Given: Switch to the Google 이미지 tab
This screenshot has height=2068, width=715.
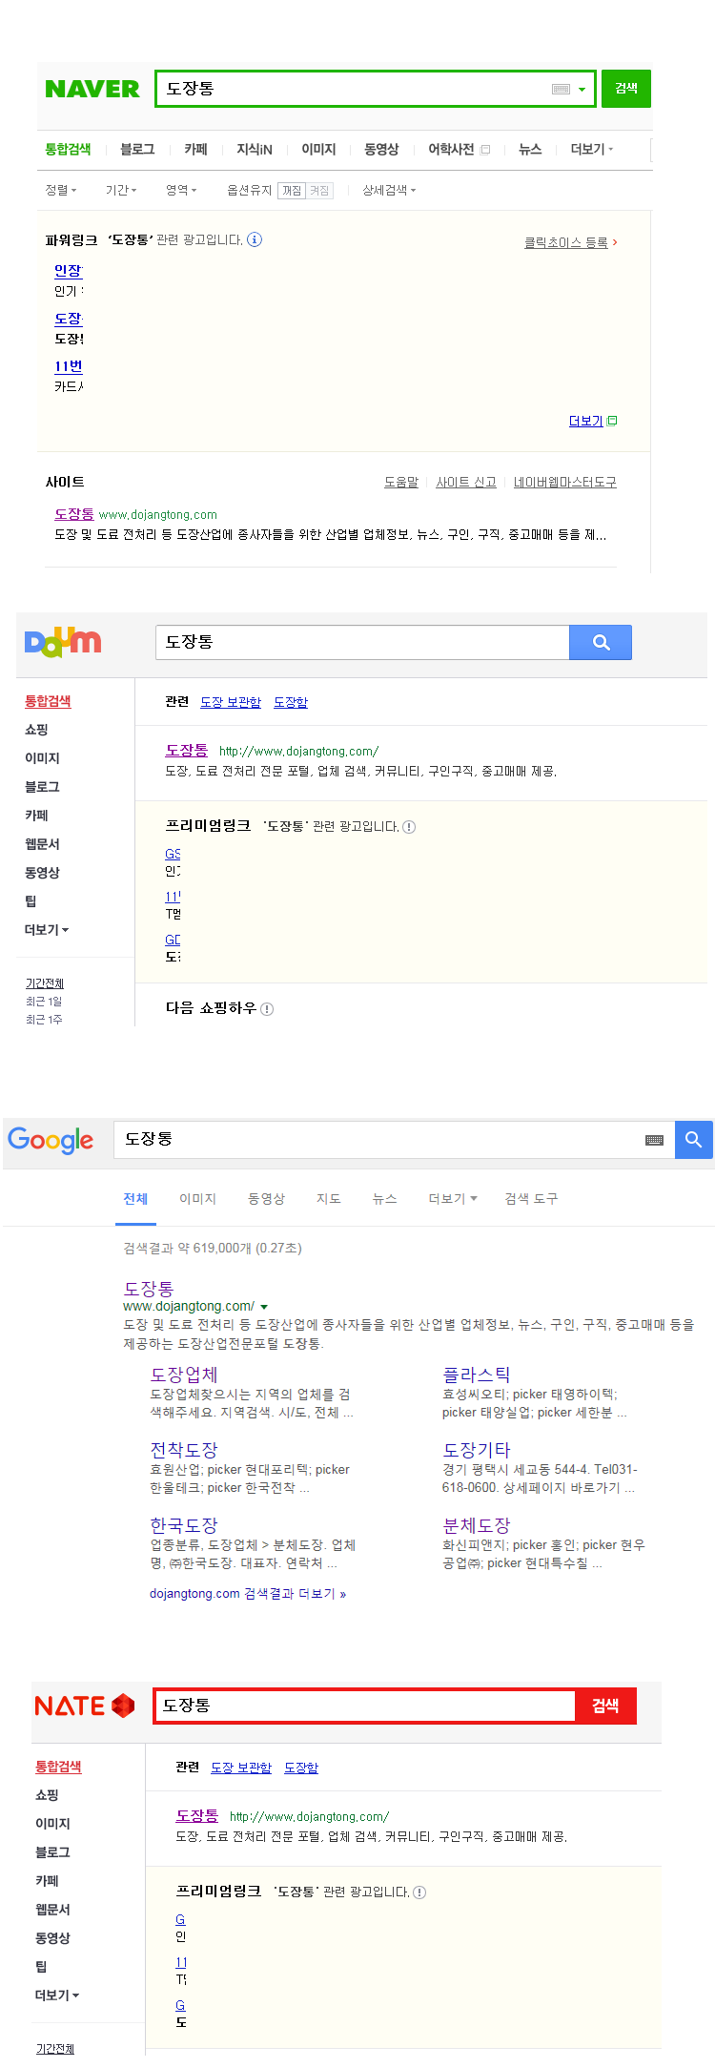Looking at the screenshot, I should click(197, 1199).
